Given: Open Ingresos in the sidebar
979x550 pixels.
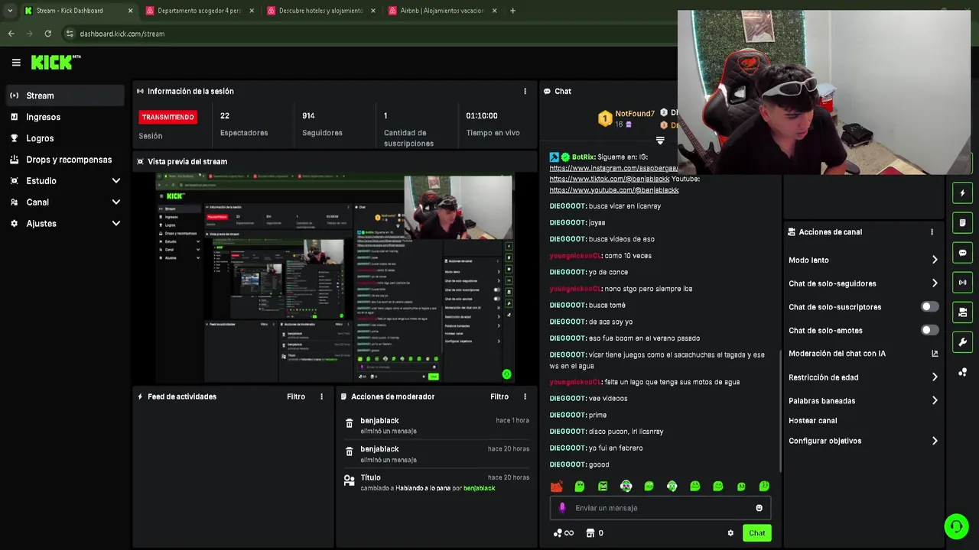Looking at the screenshot, I should (65, 117).
